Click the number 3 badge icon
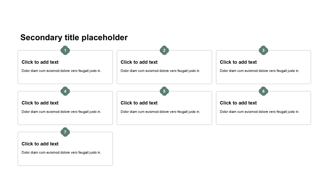This screenshot has width=329, height=185. 263,50
